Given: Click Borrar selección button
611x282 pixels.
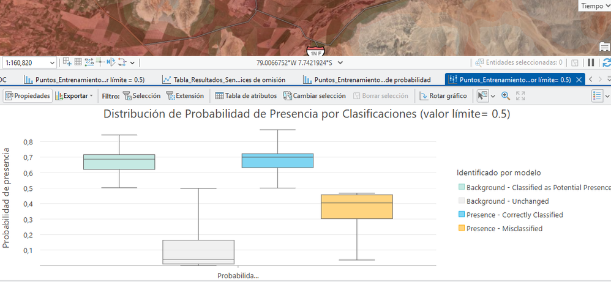Looking at the screenshot, I should point(381,95).
